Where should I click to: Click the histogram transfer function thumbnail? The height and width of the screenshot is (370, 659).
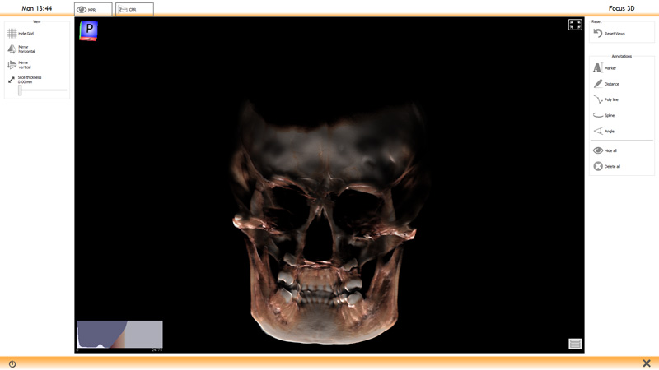point(119,335)
